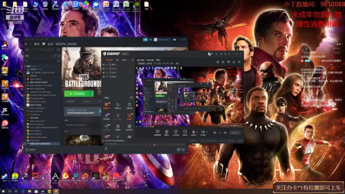The image size is (345, 194).
Task: Open the Windows Start menu
Action: (3, 191)
